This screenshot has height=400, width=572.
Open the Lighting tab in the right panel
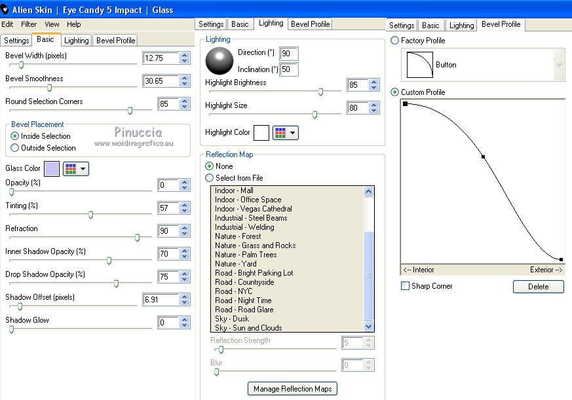click(x=461, y=26)
